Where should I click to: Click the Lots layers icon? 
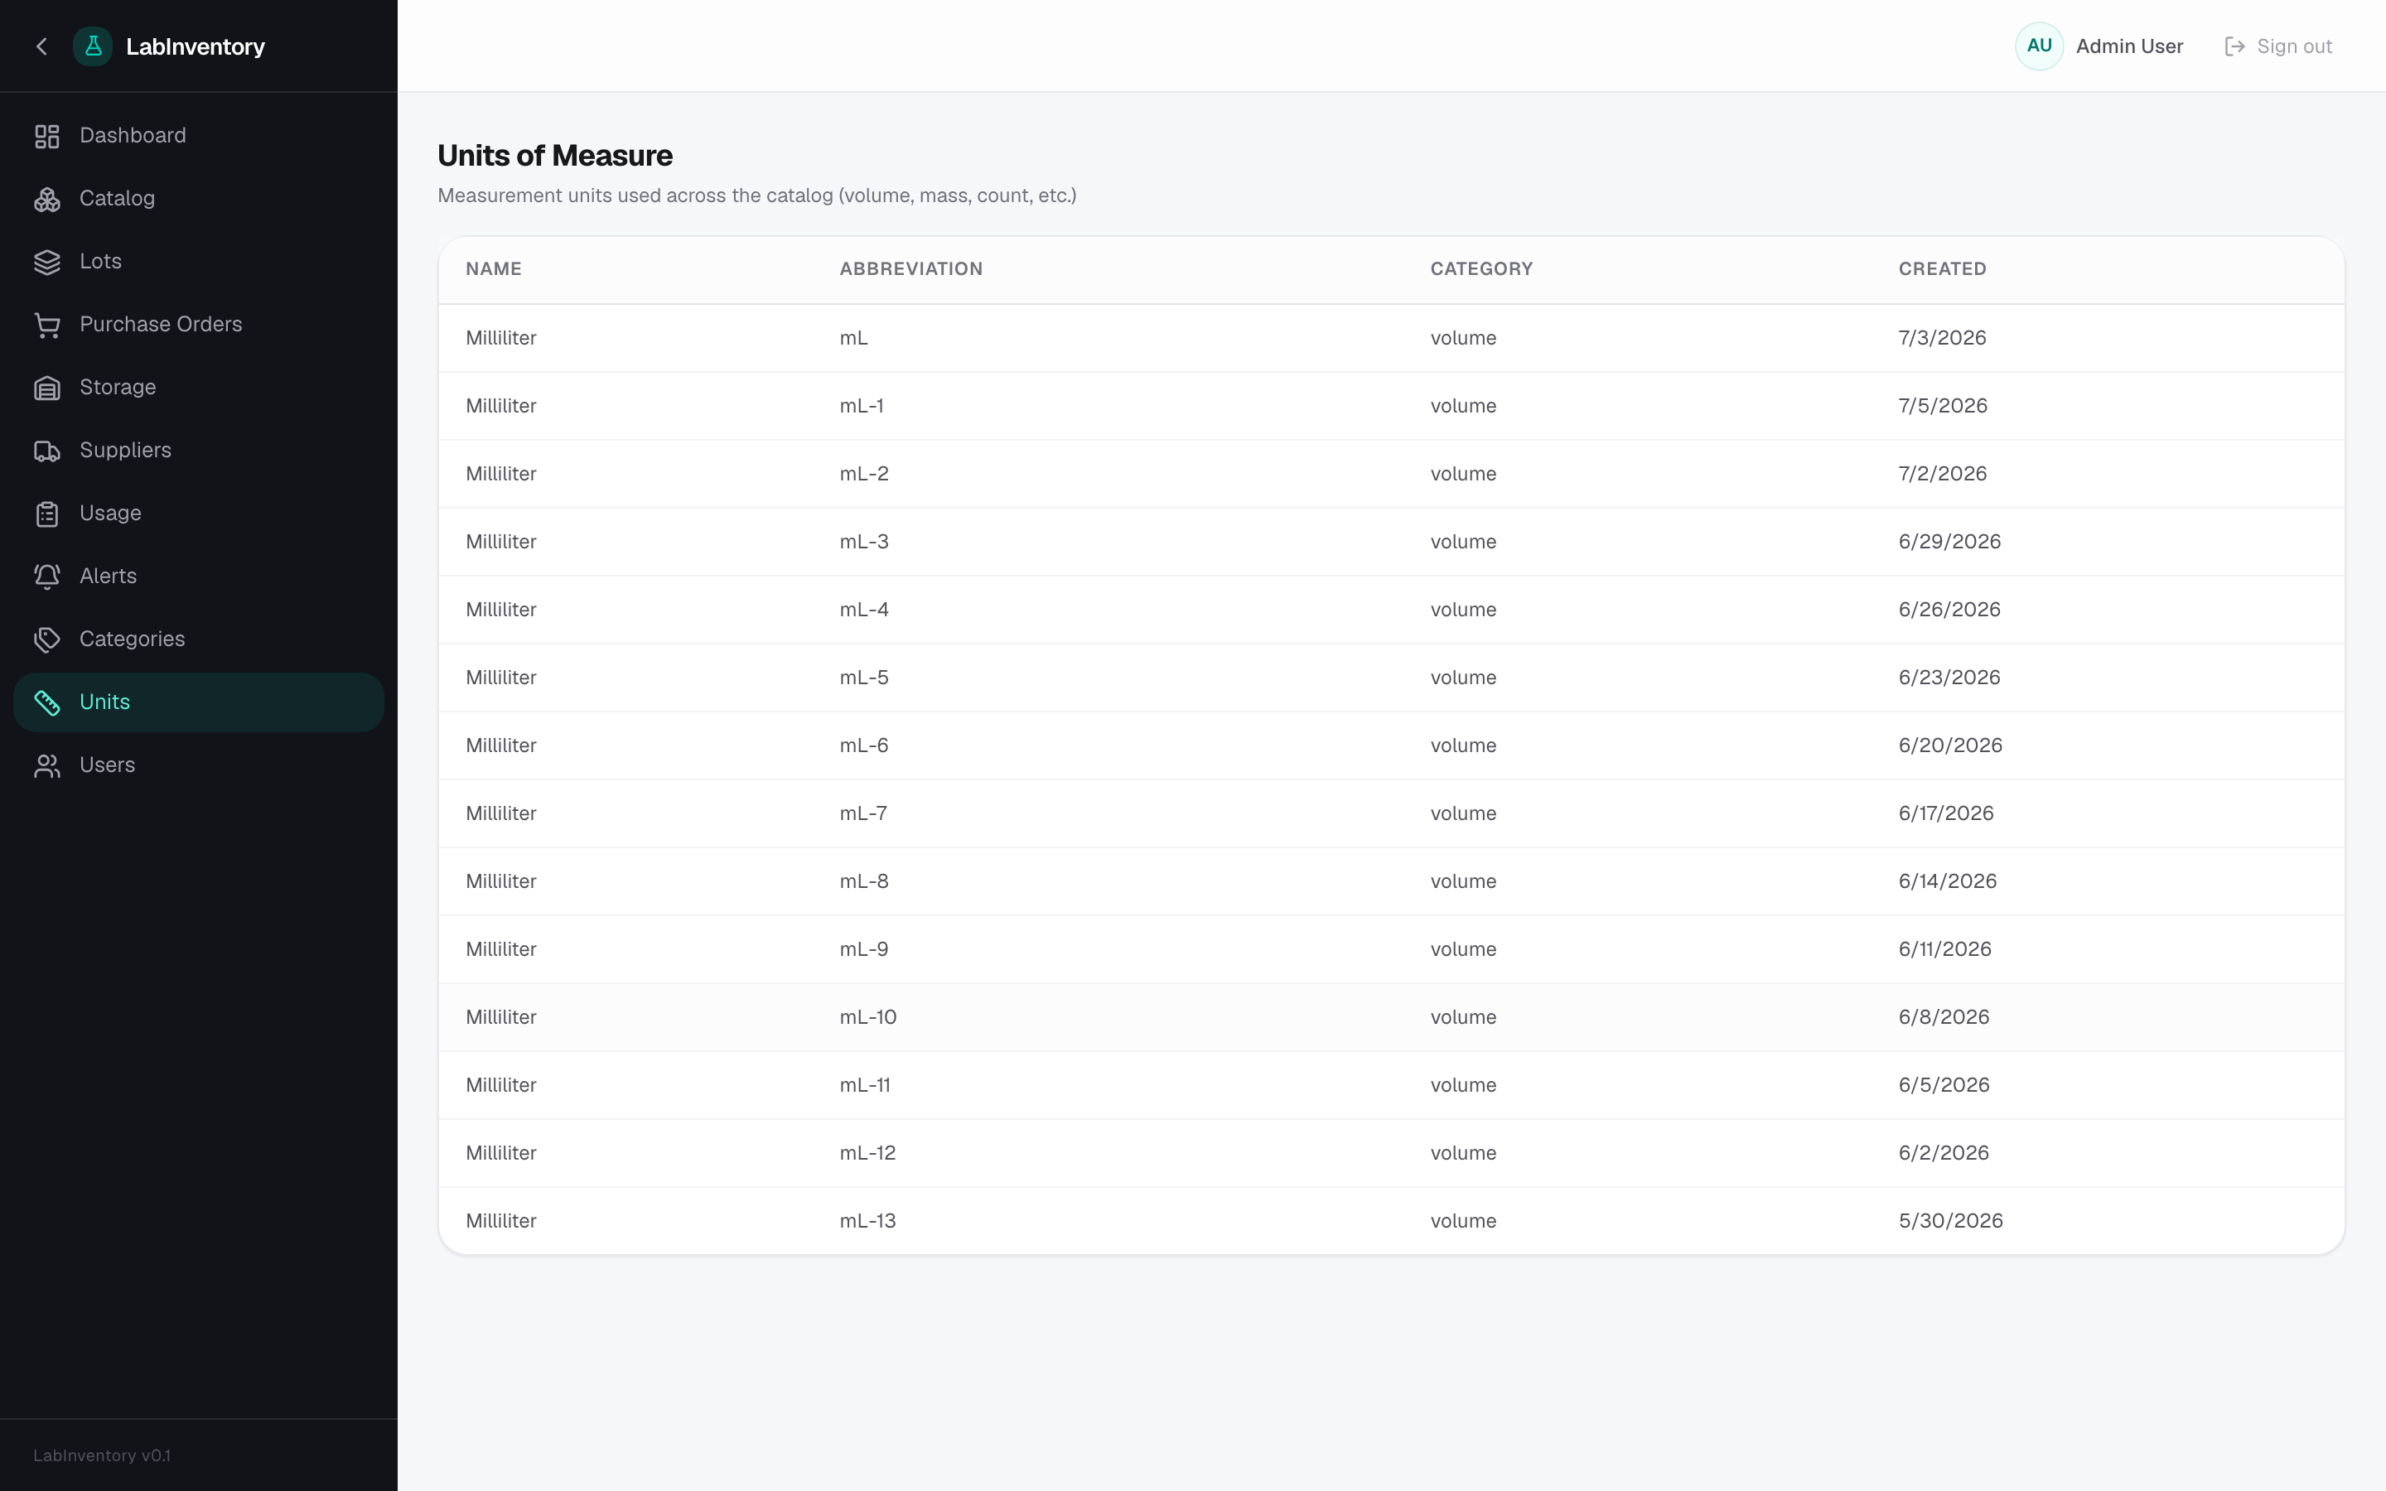pyautogui.click(x=47, y=263)
